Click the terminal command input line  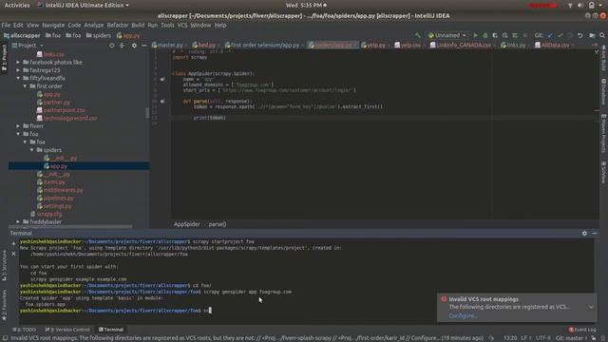(306, 311)
